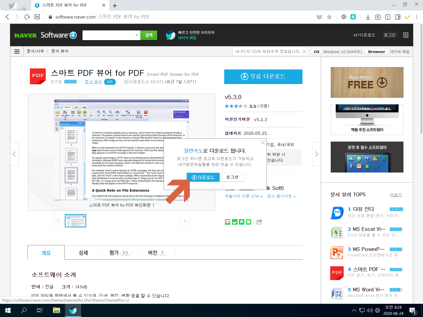Click the popularity meter bar
This screenshot has height=317, width=423.
(71, 82)
